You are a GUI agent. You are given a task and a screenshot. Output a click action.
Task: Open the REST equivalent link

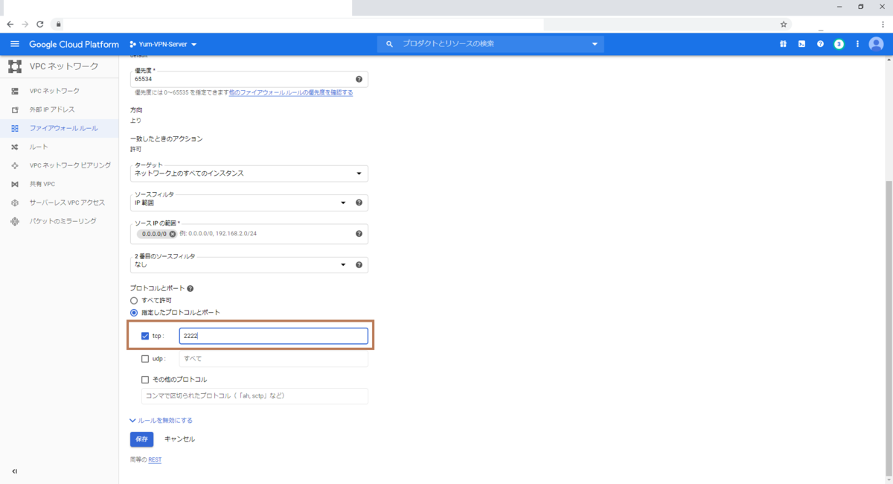tap(155, 460)
